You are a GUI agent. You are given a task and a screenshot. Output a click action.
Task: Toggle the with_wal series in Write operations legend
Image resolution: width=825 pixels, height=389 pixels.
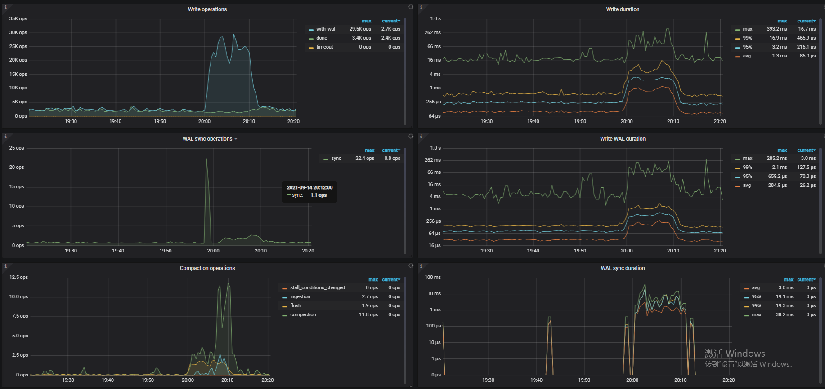click(x=325, y=29)
